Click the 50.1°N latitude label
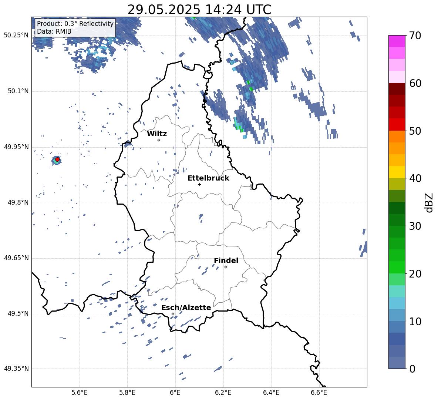The height and width of the screenshot is (400, 438). pyautogui.click(x=18, y=91)
